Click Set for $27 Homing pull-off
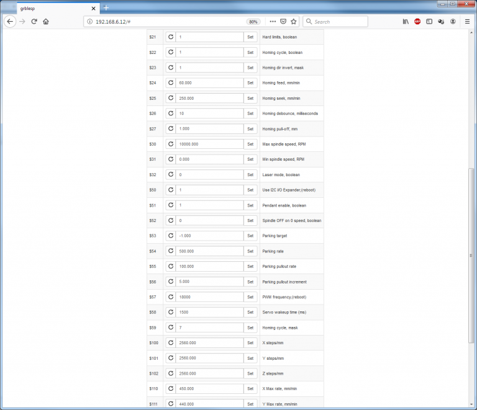Image resolution: width=477 pixels, height=410 pixels. pos(250,129)
